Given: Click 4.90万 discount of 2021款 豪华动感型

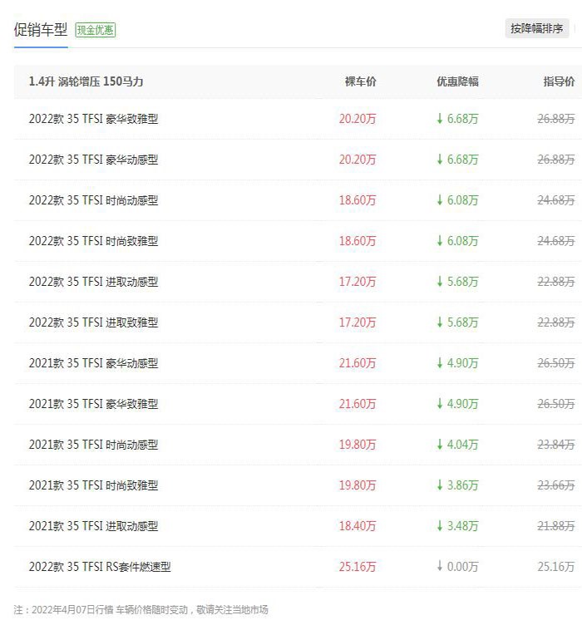Looking at the screenshot, I should pyautogui.click(x=457, y=363).
